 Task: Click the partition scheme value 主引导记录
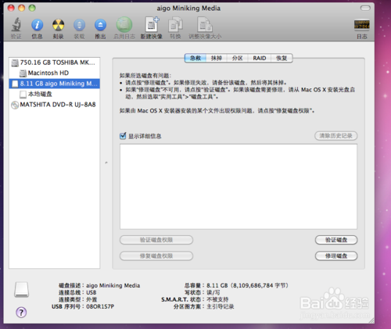pyautogui.click(x=221, y=306)
